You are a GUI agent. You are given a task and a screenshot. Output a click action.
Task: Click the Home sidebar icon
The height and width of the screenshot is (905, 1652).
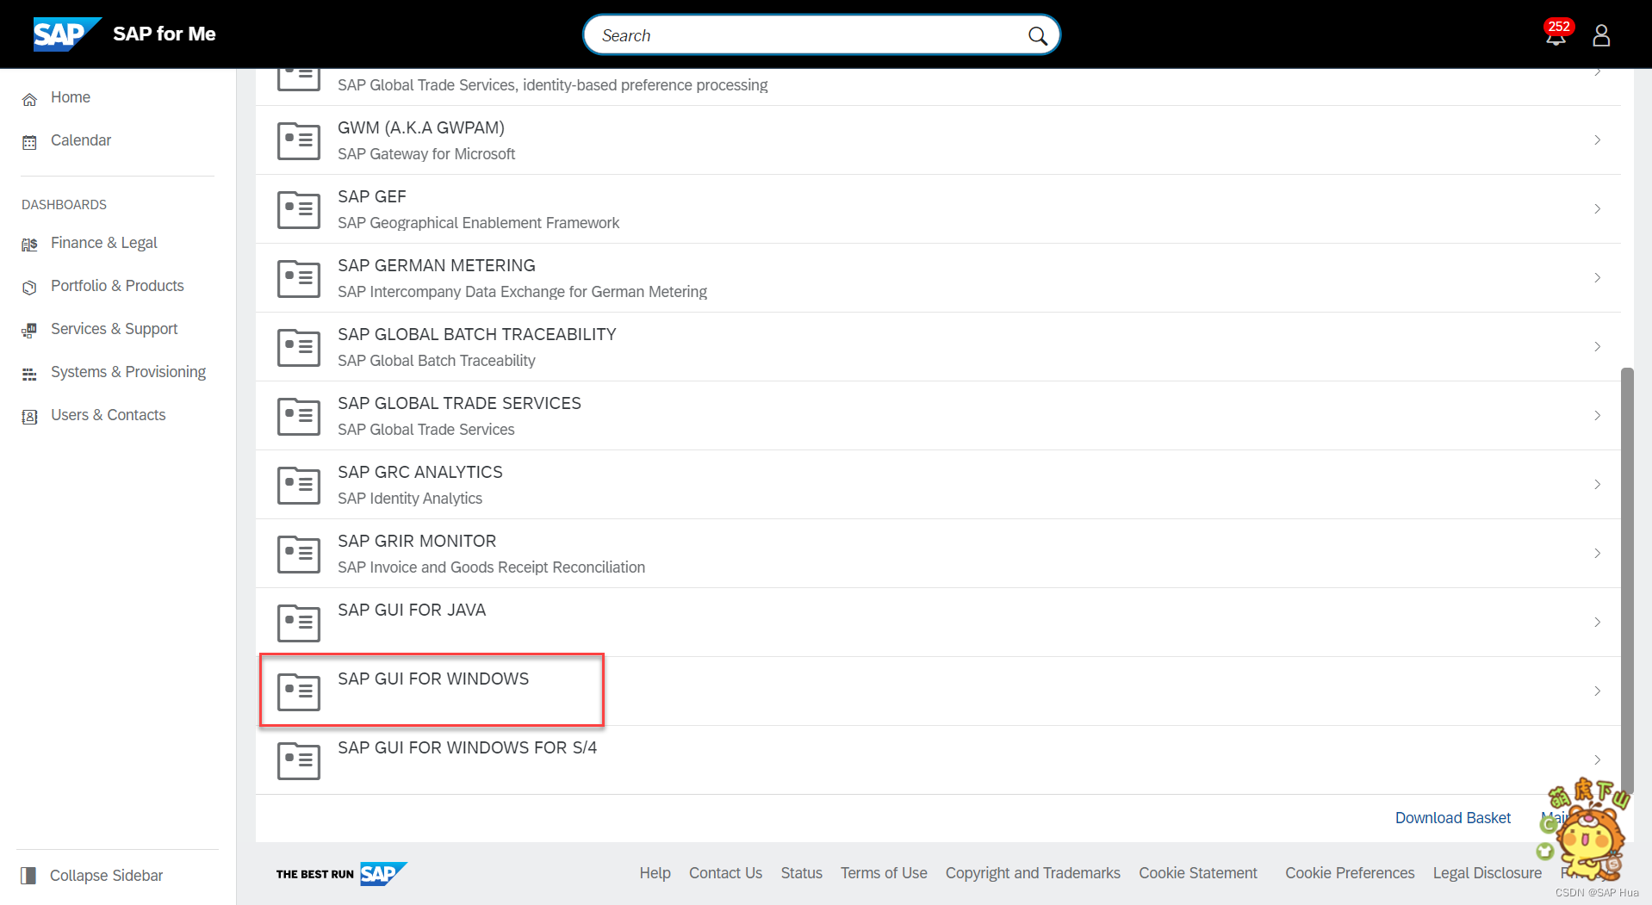pos(29,99)
